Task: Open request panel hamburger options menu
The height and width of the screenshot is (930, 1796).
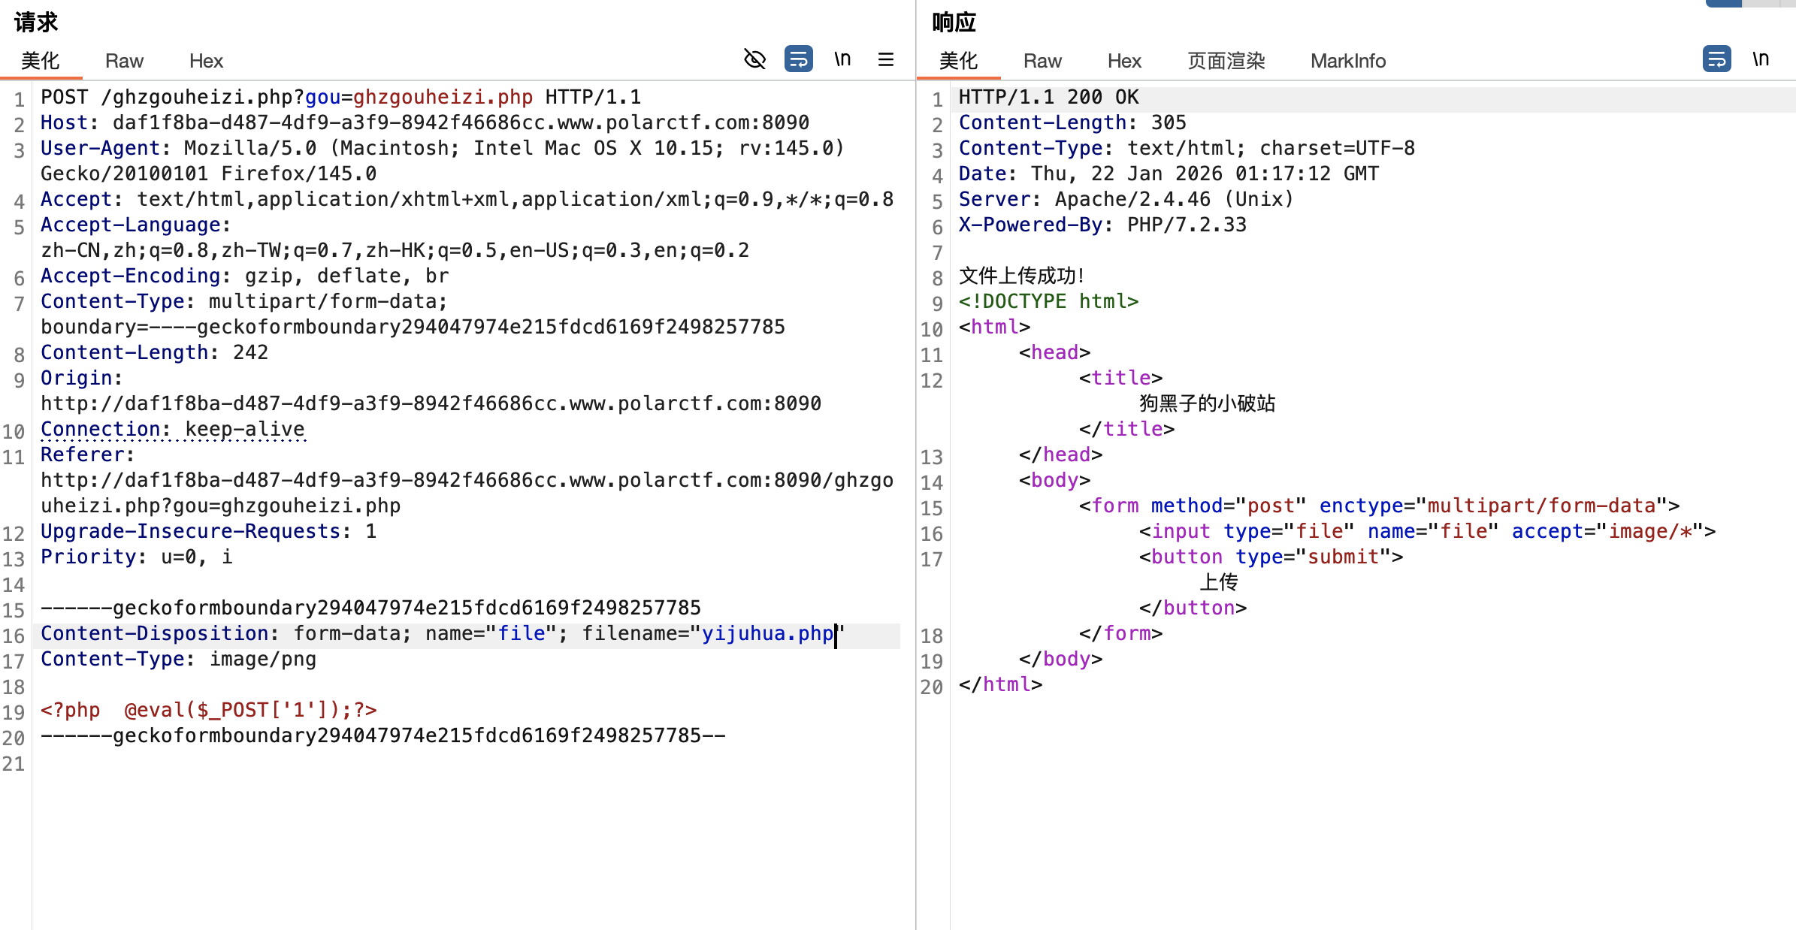Action: tap(886, 59)
